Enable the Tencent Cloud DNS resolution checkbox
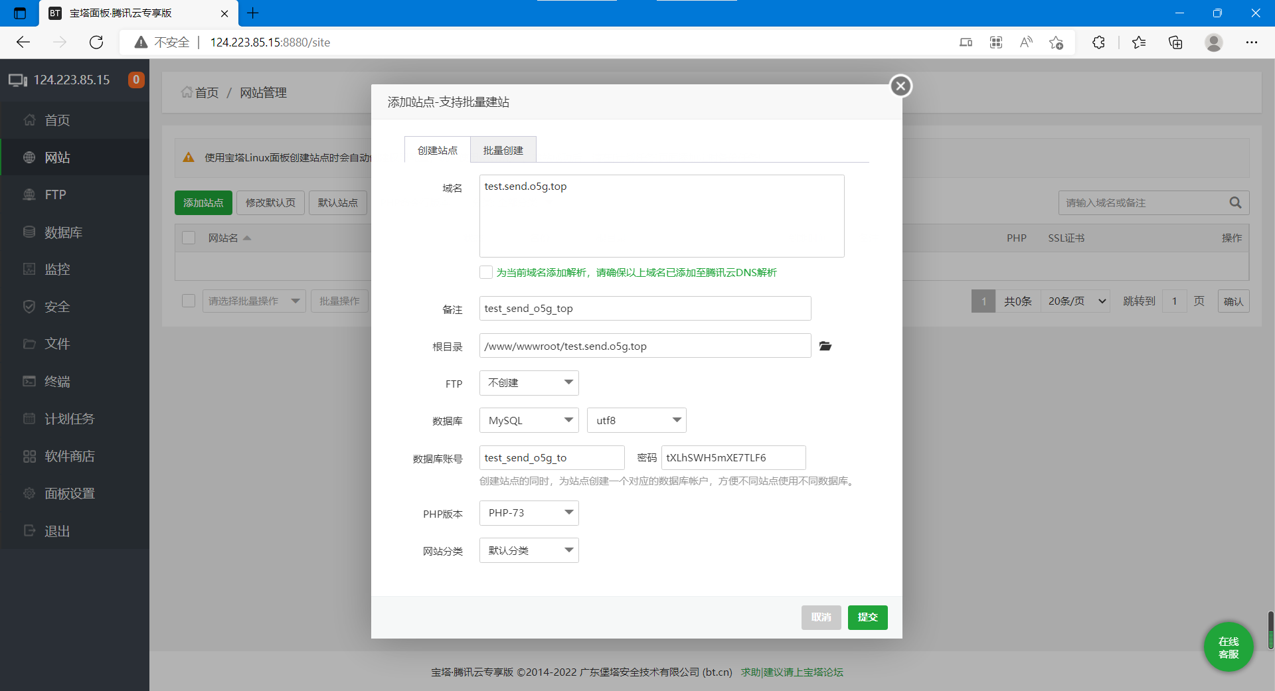 click(486, 272)
